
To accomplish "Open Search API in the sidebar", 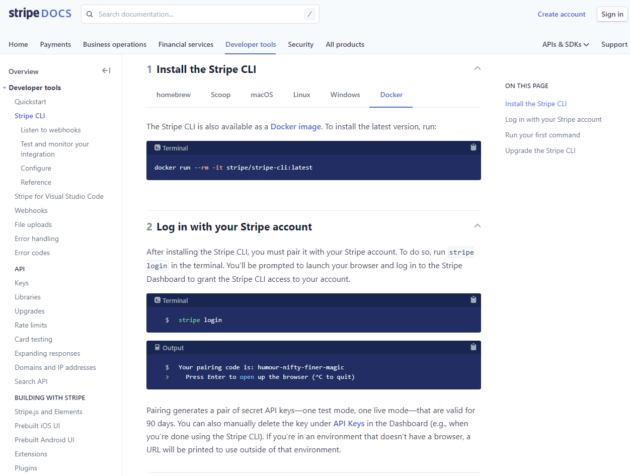I will [x=31, y=381].
